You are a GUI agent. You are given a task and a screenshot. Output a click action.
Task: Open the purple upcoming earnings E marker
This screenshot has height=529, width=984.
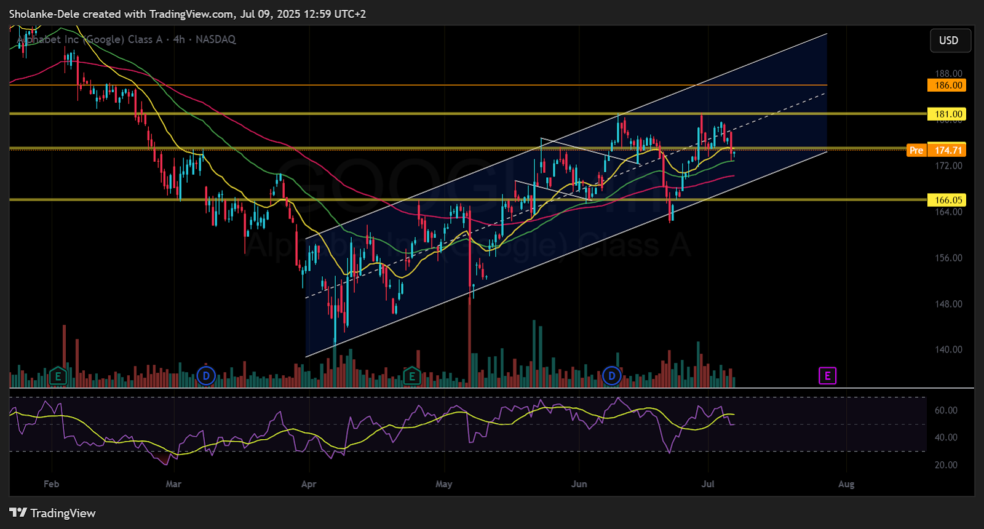click(x=827, y=376)
